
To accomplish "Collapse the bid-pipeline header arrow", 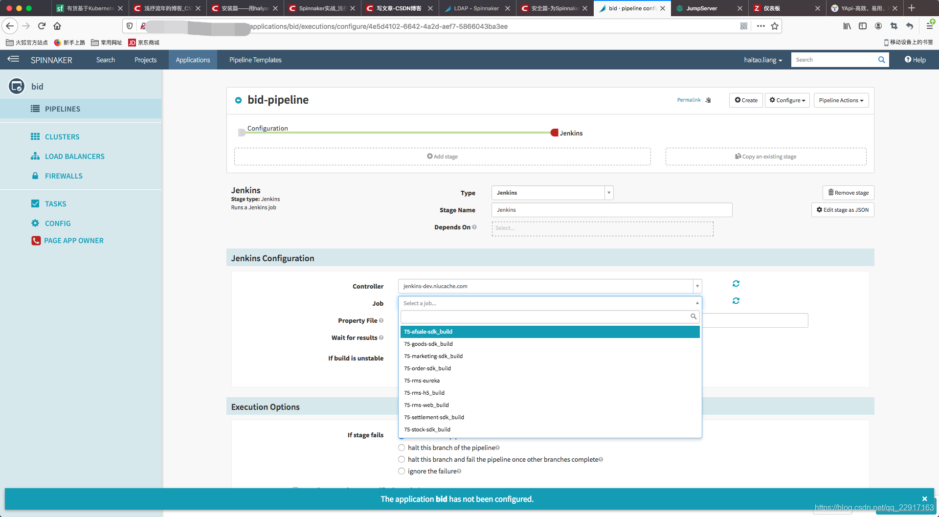I will [x=238, y=100].
